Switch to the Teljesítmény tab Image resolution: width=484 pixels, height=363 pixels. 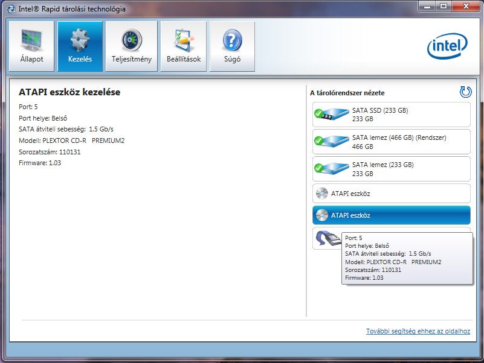click(x=132, y=46)
